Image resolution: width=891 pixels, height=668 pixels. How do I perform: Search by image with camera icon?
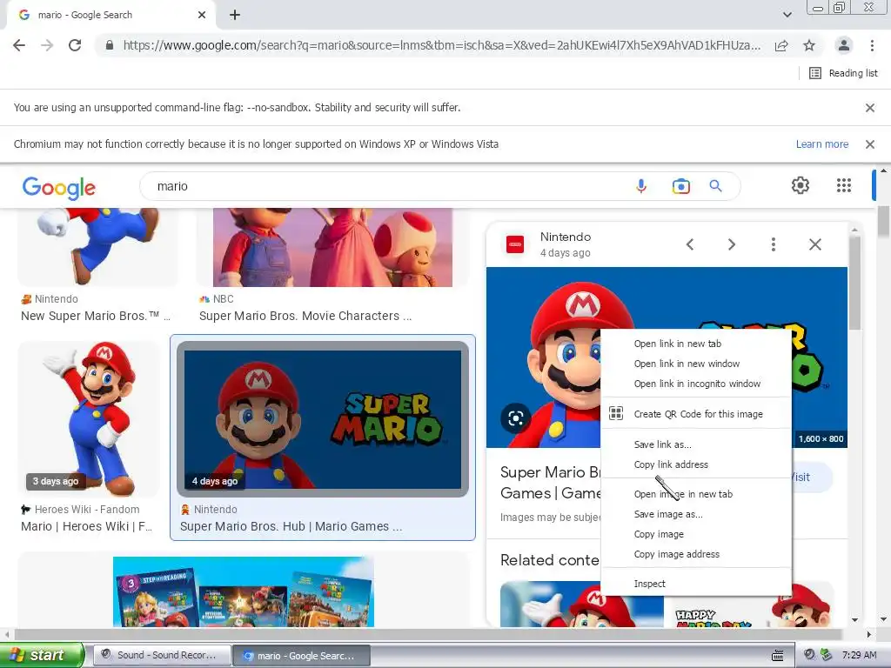[x=680, y=186]
